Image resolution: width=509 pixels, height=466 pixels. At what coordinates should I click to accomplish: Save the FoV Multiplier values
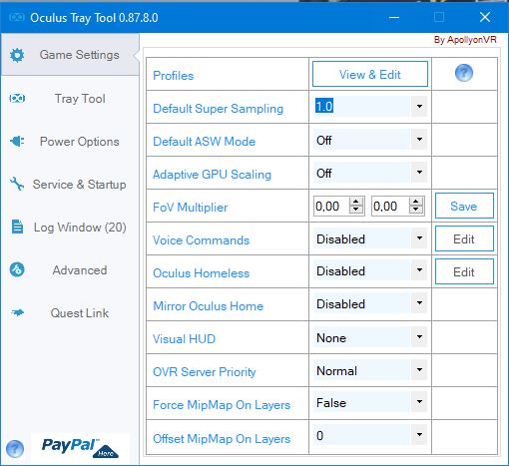(x=464, y=206)
